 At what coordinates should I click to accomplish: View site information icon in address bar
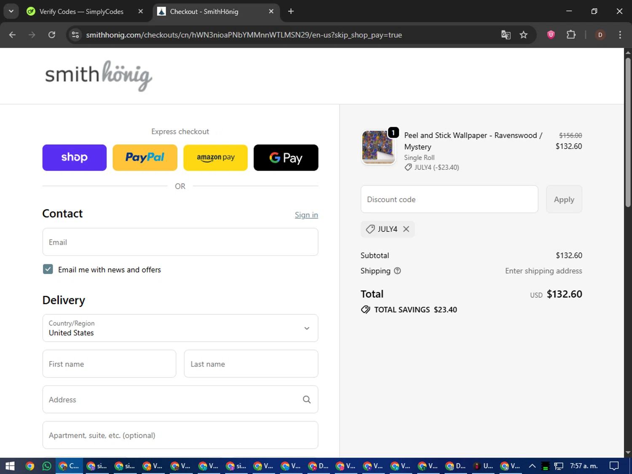(75, 35)
